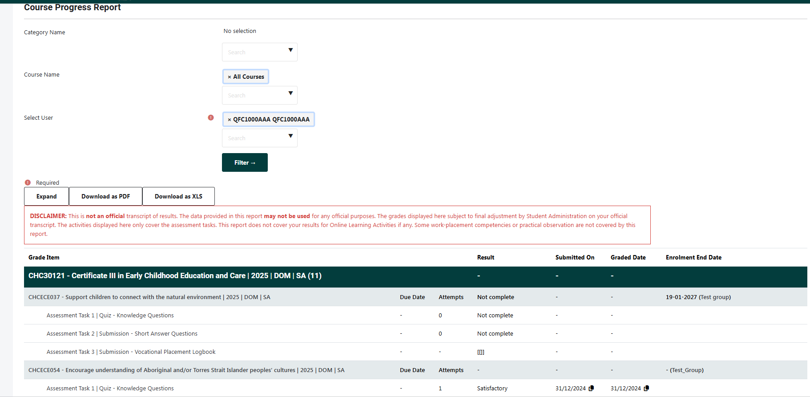Viewport: 810px width, 397px height.
Task: Open Assessment Task 2 Short Answer Questions
Action: point(122,334)
